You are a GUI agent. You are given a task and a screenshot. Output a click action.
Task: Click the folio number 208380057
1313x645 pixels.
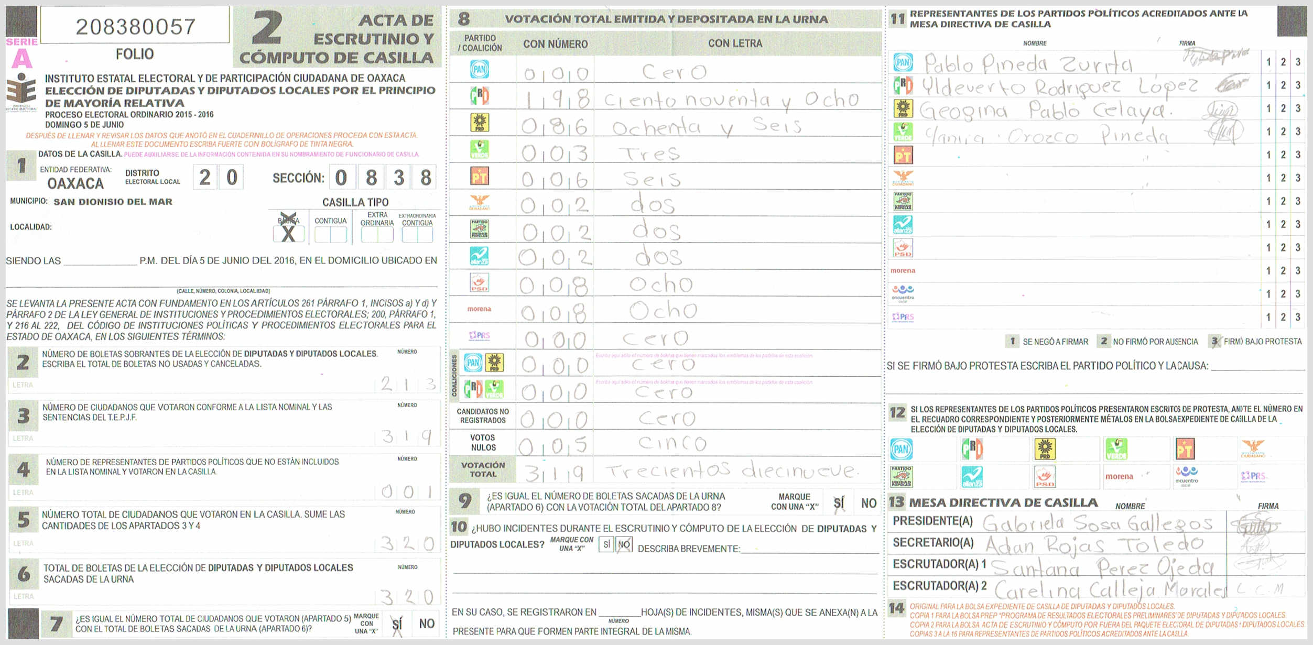tap(135, 26)
